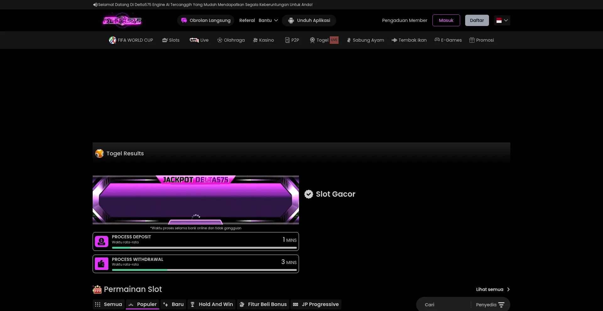Click the Permainan Slot 777 icon

point(97,289)
